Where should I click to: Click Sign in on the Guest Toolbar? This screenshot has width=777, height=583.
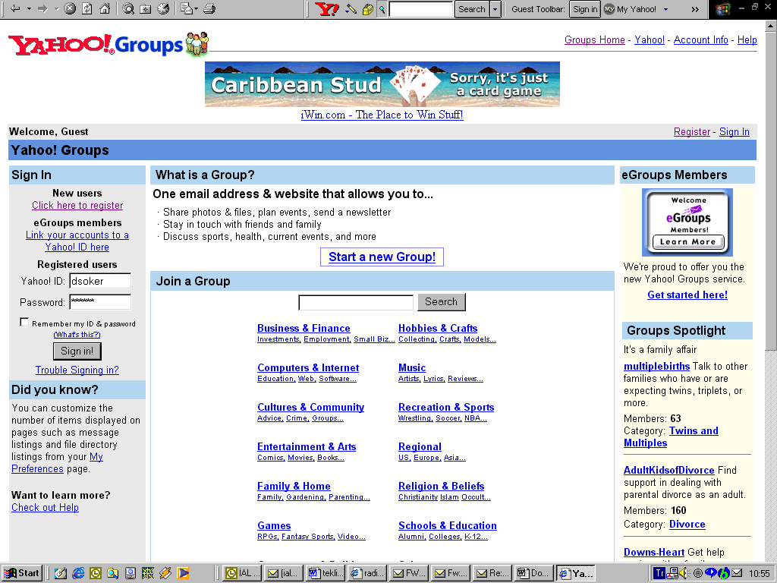[585, 9]
